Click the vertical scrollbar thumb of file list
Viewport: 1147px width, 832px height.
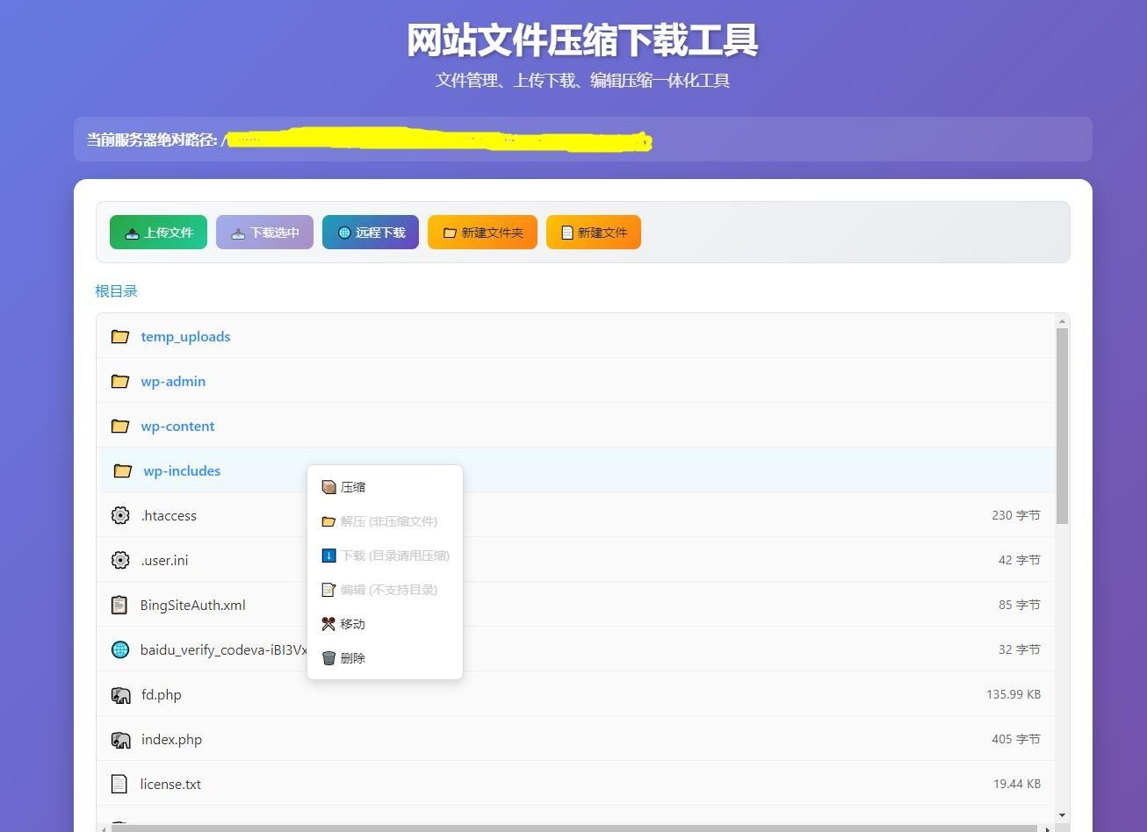1063,426
